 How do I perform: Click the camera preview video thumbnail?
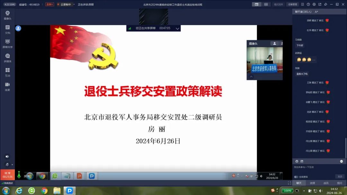[x=265, y=60]
